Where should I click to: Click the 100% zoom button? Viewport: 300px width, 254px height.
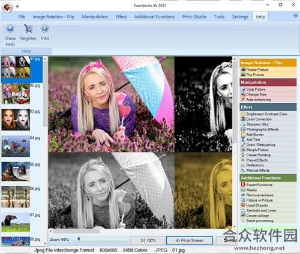coord(148,240)
